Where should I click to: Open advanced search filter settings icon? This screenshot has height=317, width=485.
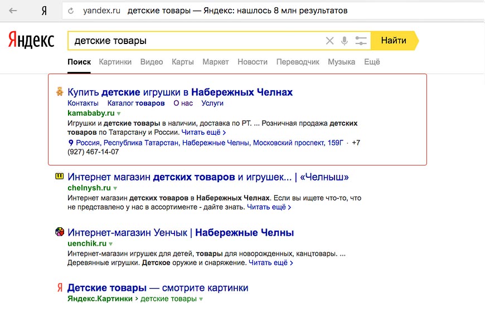click(361, 41)
